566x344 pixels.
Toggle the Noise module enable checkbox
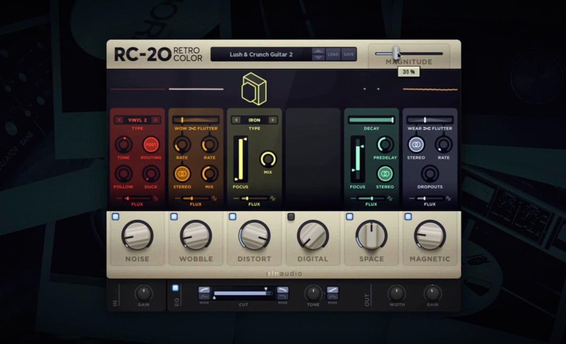click(116, 216)
